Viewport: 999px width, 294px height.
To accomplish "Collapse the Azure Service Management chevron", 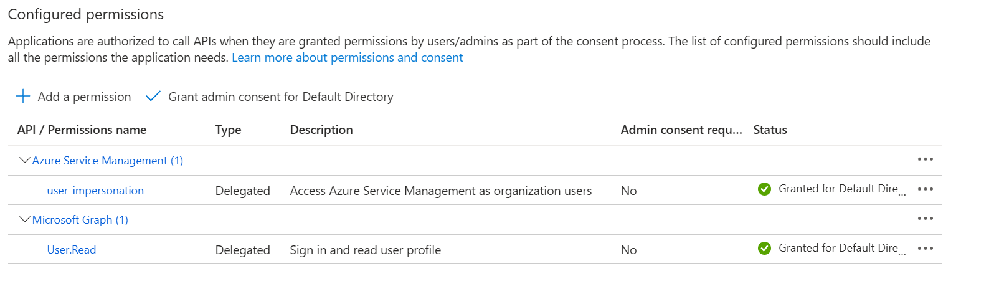I will coord(25,161).
